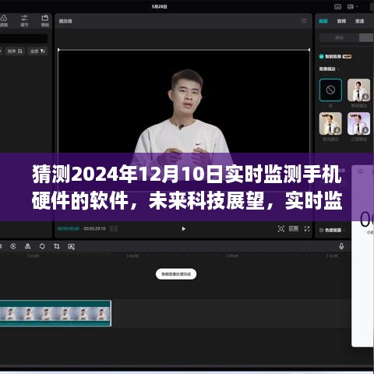Click the microphone voiceover record icon
Screen dimensions: 374x374
[x=341, y=246]
